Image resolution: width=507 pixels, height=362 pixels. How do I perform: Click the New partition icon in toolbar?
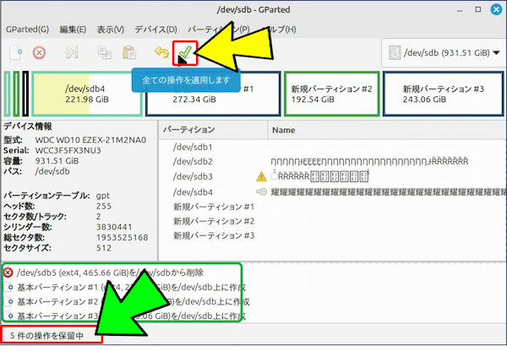tap(16, 52)
